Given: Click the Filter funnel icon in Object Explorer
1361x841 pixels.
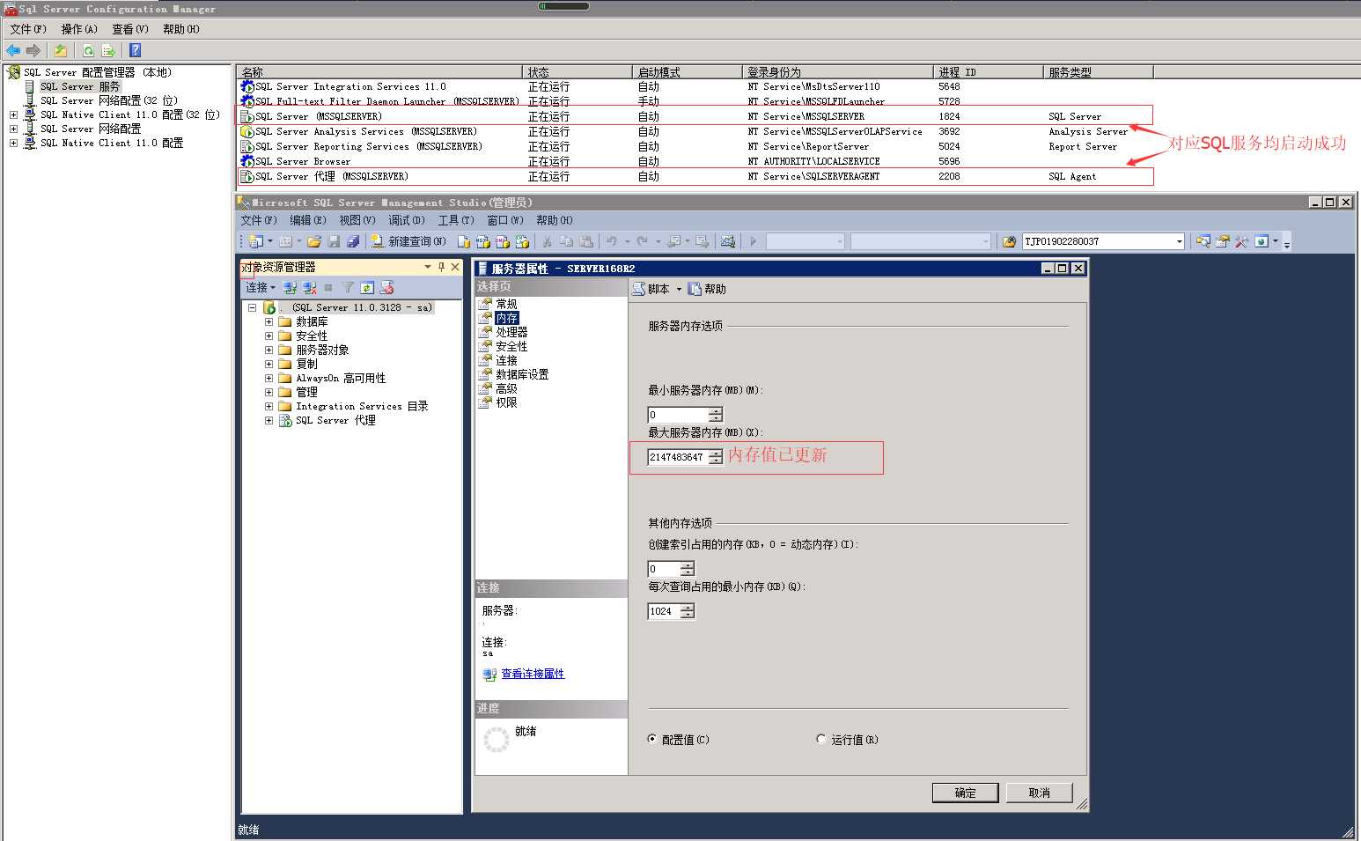Looking at the screenshot, I should (x=348, y=288).
